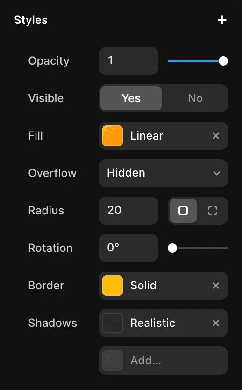Click the Overflow dropdown chevron arrow
The height and width of the screenshot is (390, 242).
(x=217, y=173)
